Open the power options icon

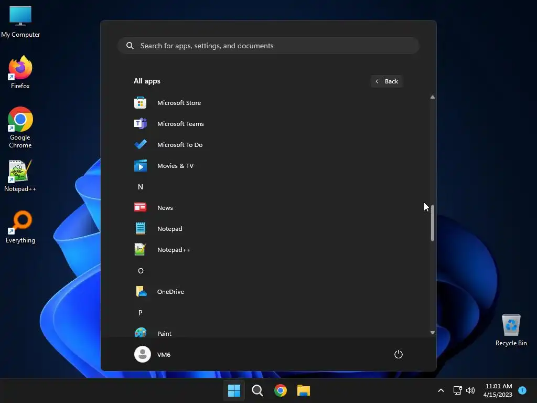pyautogui.click(x=399, y=354)
